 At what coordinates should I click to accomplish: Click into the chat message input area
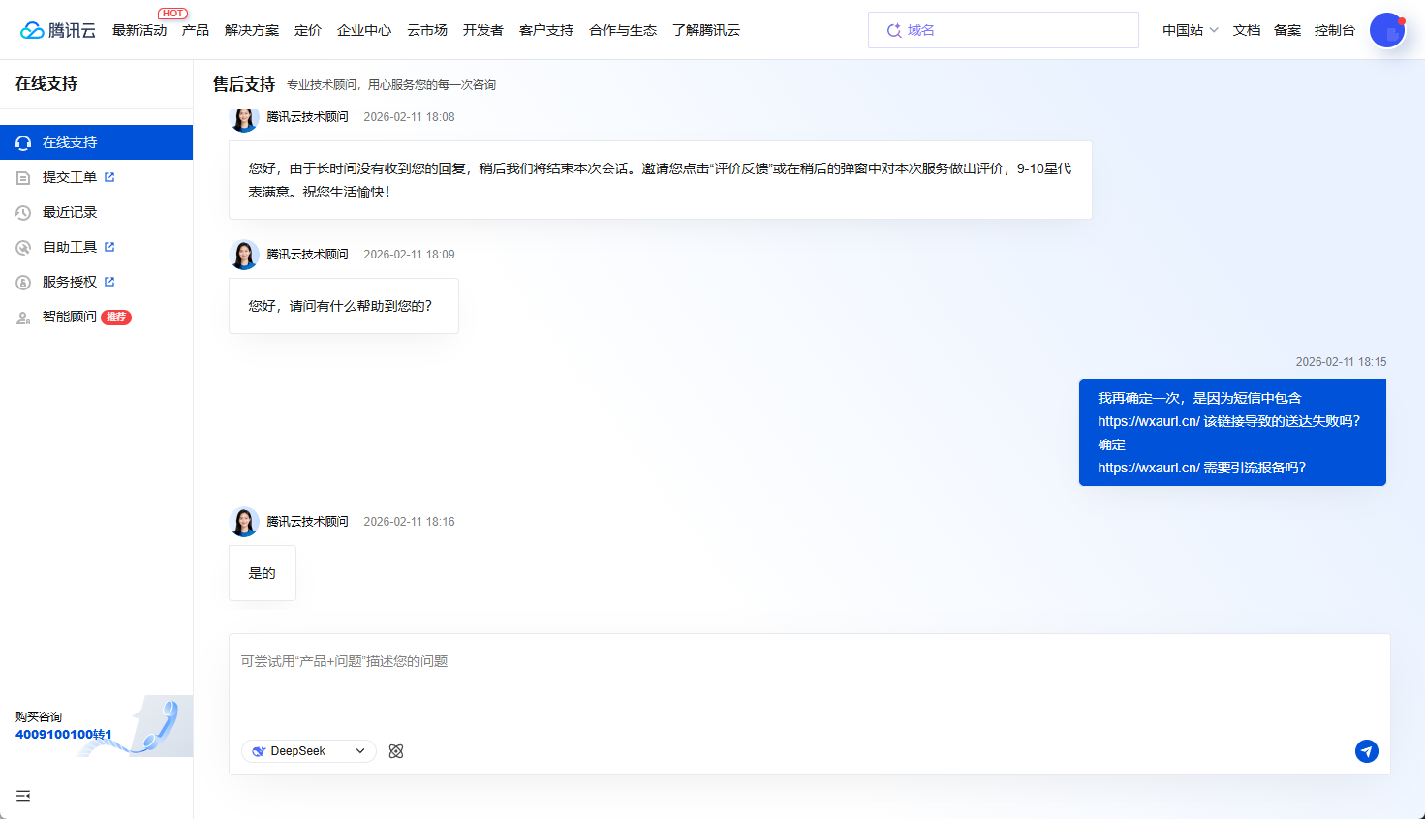click(x=809, y=682)
